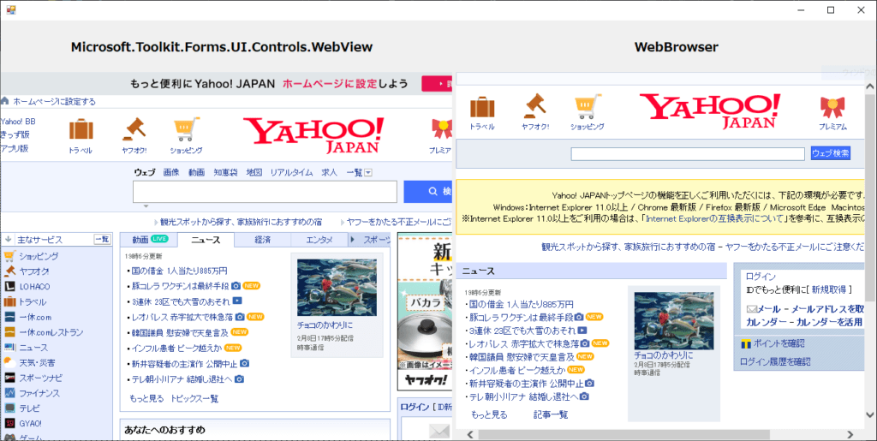Click the mail envelope icon beside メール in WebBrowser
Image resolution: width=877 pixels, height=441 pixels.
click(x=752, y=308)
